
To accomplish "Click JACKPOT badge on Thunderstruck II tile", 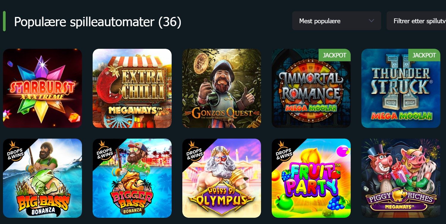I will coord(424,55).
